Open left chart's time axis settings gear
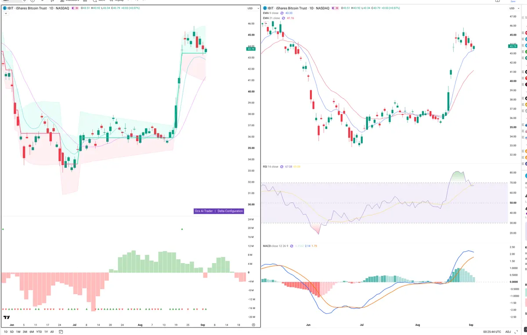 253,324
